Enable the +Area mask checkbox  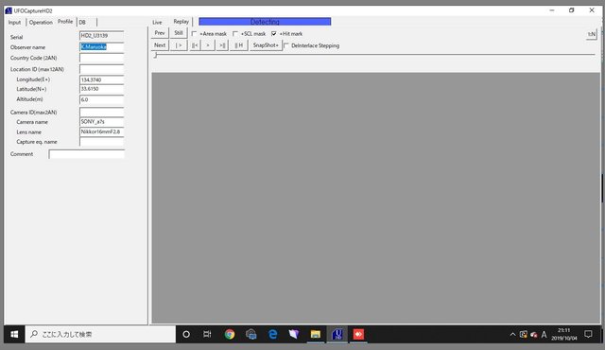(x=194, y=34)
